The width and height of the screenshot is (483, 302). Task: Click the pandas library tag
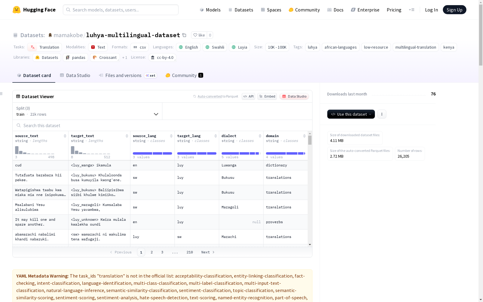click(x=75, y=57)
